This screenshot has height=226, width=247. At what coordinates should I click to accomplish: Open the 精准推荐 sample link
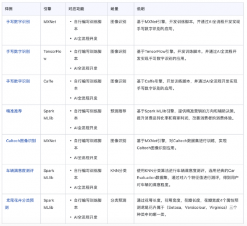pyautogui.click(x=14, y=111)
